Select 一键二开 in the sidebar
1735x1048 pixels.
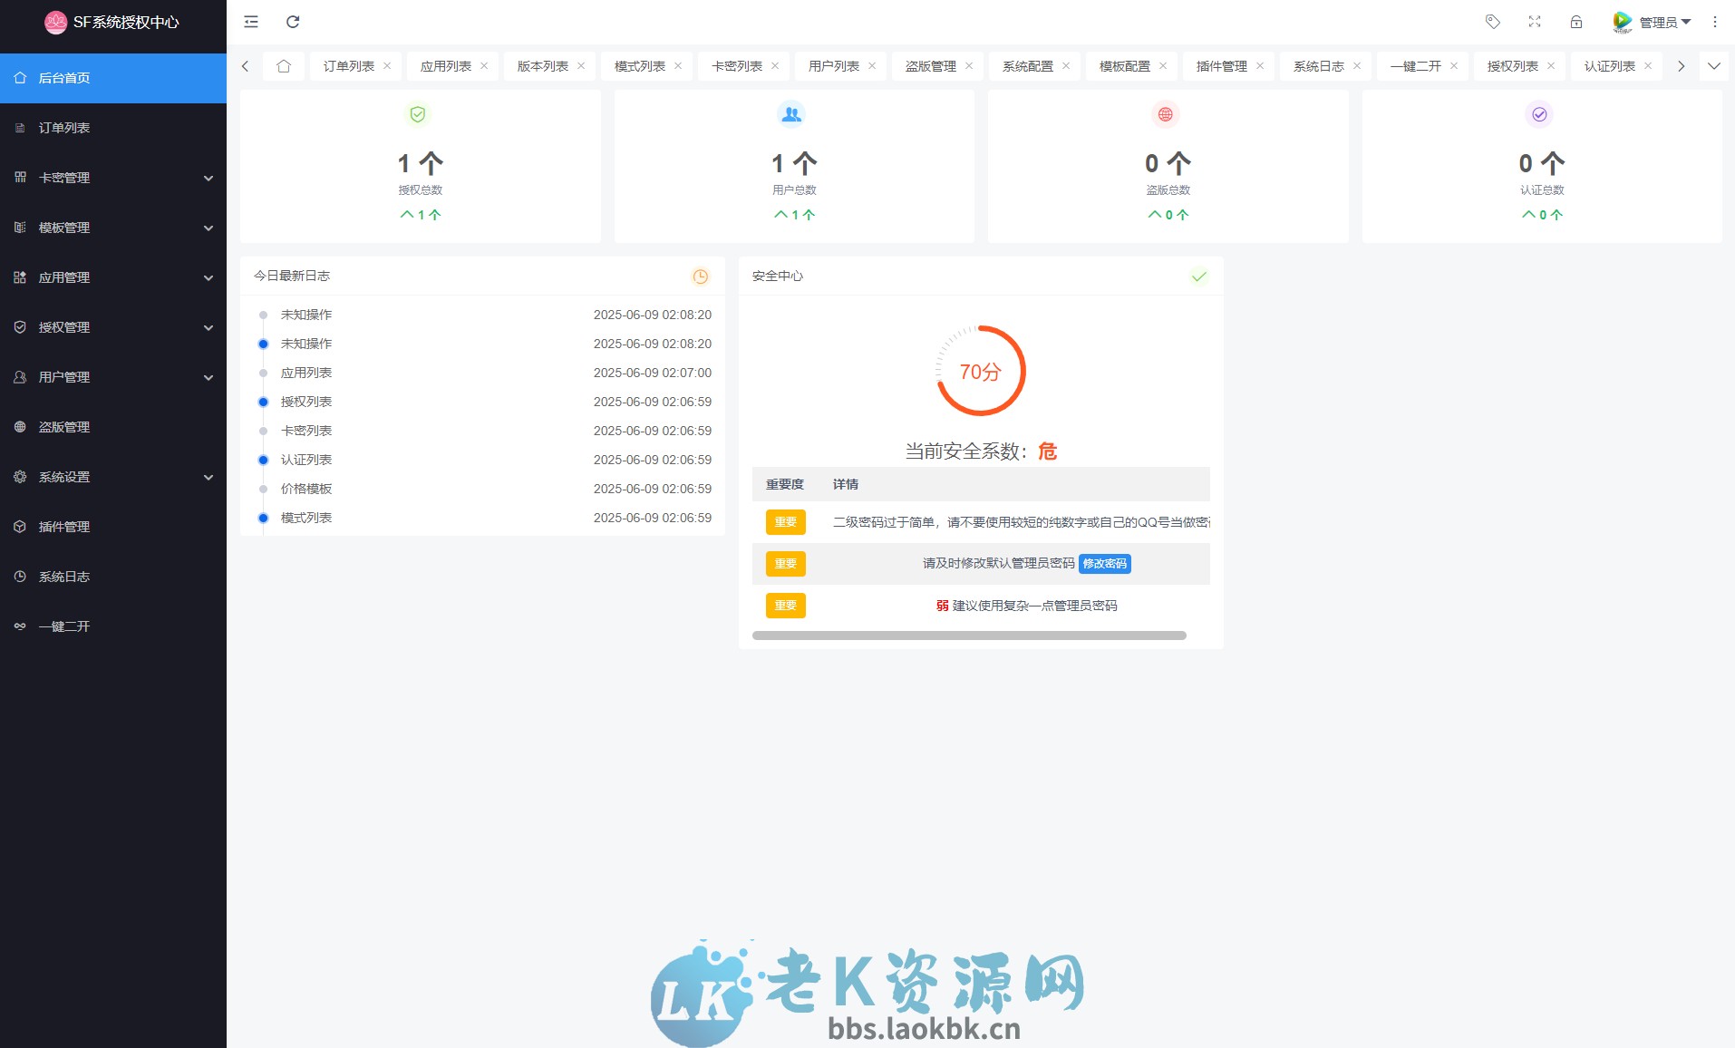(x=63, y=626)
